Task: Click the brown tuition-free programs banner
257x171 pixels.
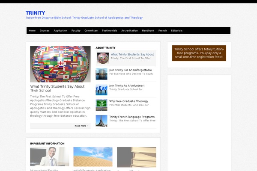Action: click(199, 53)
